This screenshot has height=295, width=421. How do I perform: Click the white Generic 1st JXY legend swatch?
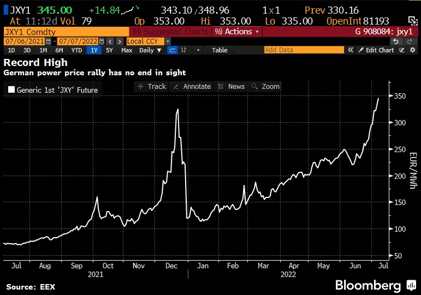(11, 90)
